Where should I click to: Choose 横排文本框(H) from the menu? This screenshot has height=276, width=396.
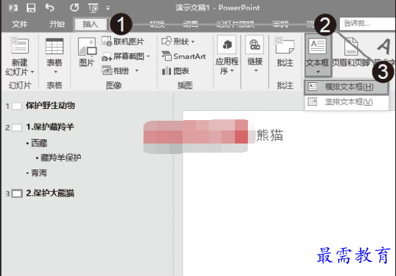pos(346,87)
